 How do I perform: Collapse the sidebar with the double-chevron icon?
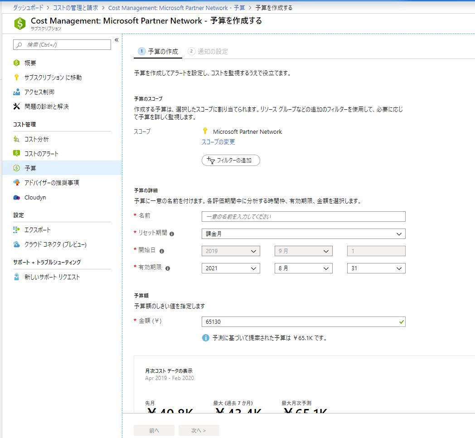click(116, 40)
